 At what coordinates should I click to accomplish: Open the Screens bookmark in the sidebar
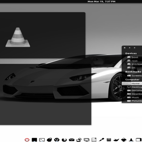[x=132, y=76]
